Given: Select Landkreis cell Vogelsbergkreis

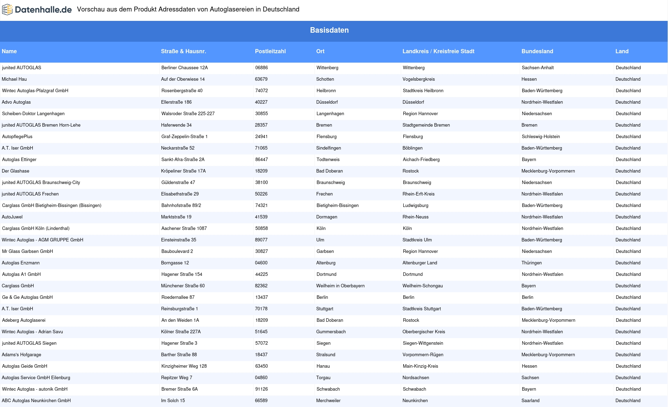Looking at the screenshot, I should click(419, 79).
